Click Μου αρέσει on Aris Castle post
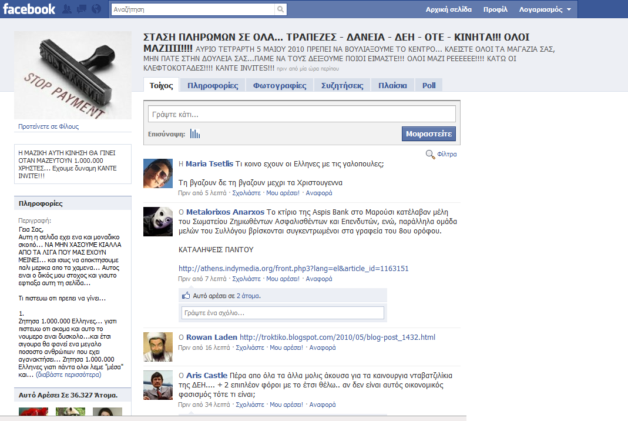 click(286, 405)
